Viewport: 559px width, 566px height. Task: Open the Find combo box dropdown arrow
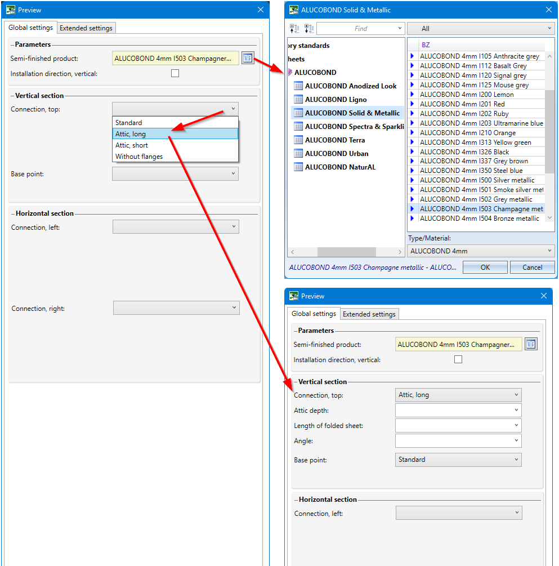tap(400, 28)
